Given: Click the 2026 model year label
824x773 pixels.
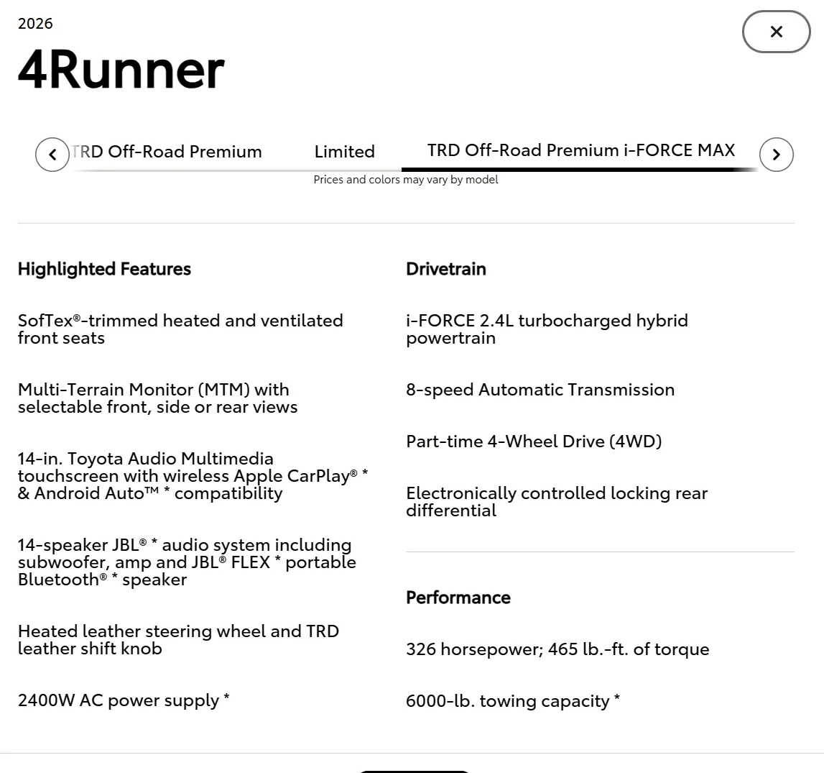Looking at the screenshot, I should (35, 24).
